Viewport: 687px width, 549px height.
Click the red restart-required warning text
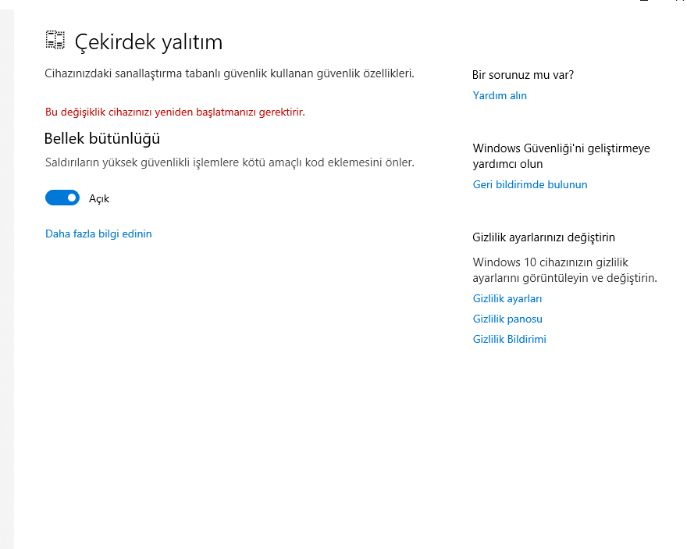pyautogui.click(x=175, y=112)
